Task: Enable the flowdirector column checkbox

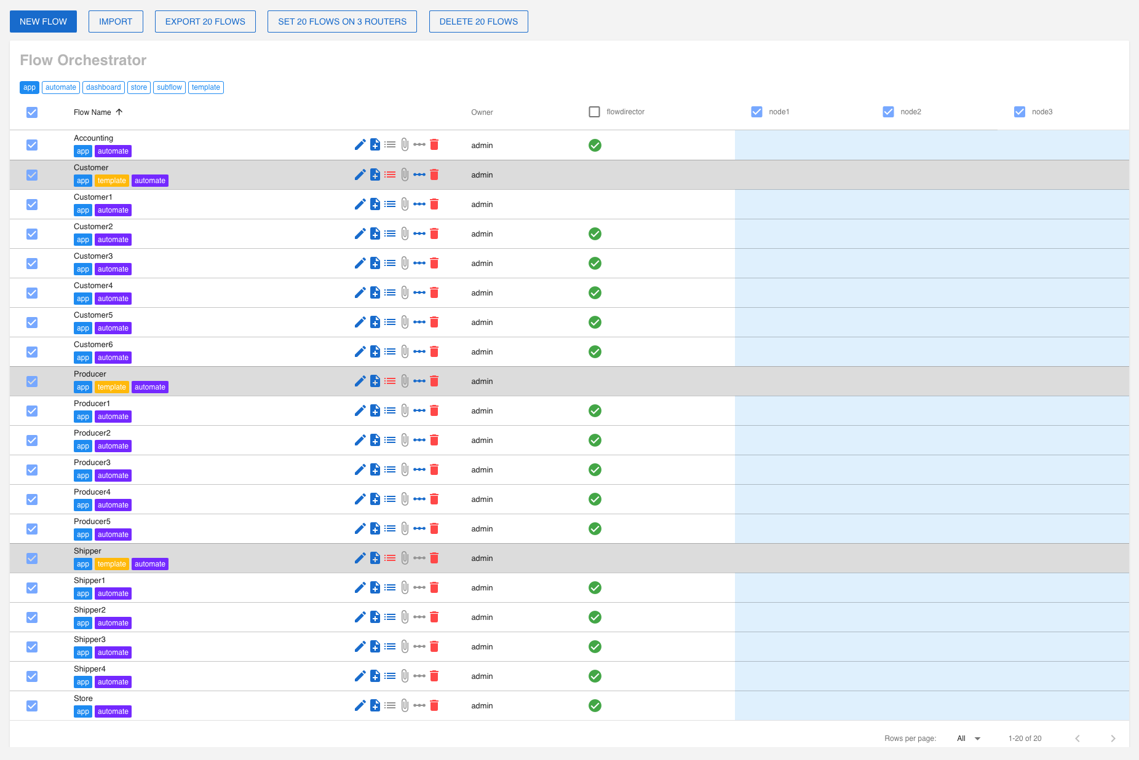Action: 594,112
